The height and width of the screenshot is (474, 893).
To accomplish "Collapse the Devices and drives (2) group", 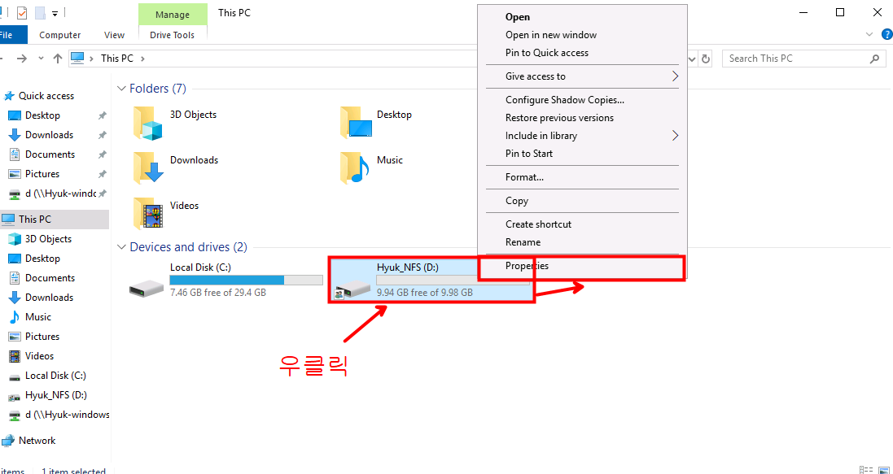I will 121,247.
